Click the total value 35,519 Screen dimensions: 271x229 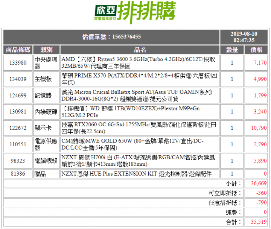tap(259, 222)
